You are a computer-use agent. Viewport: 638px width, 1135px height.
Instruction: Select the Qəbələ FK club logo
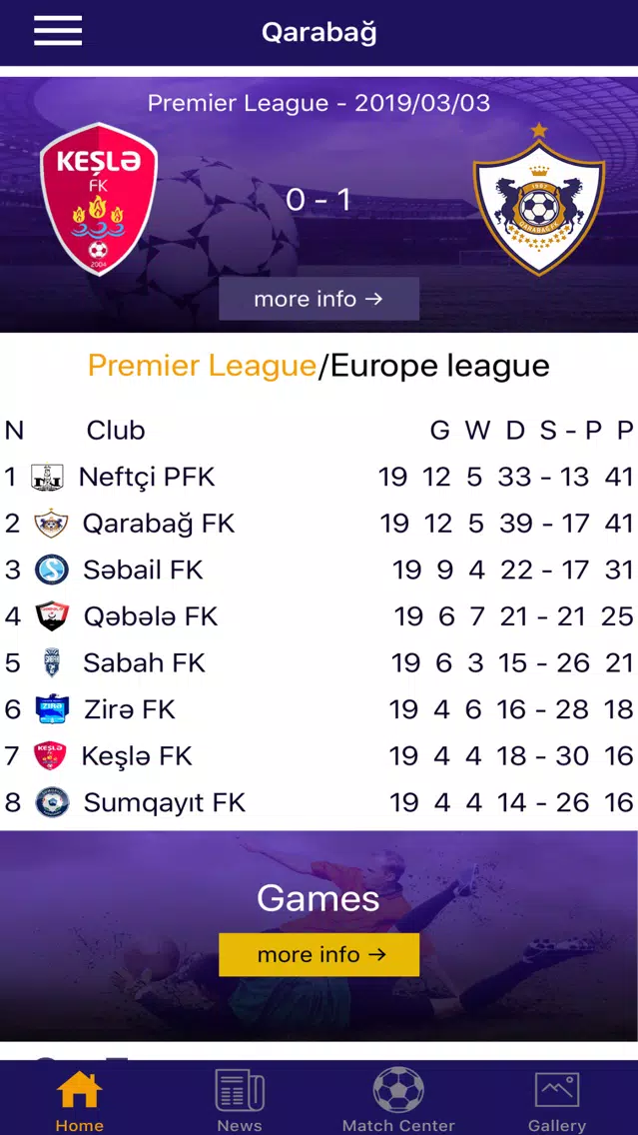click(51, 616)
